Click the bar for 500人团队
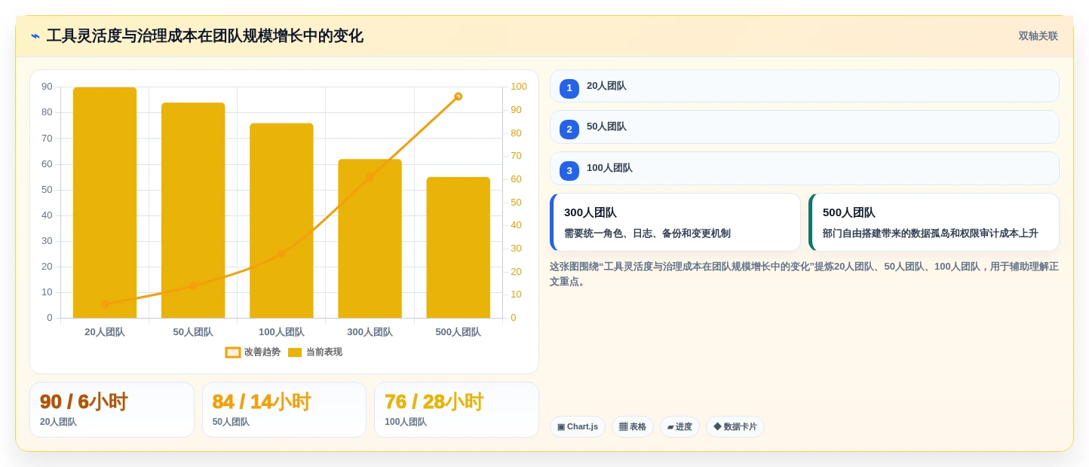1089x467 pixels. coord(459,248)
